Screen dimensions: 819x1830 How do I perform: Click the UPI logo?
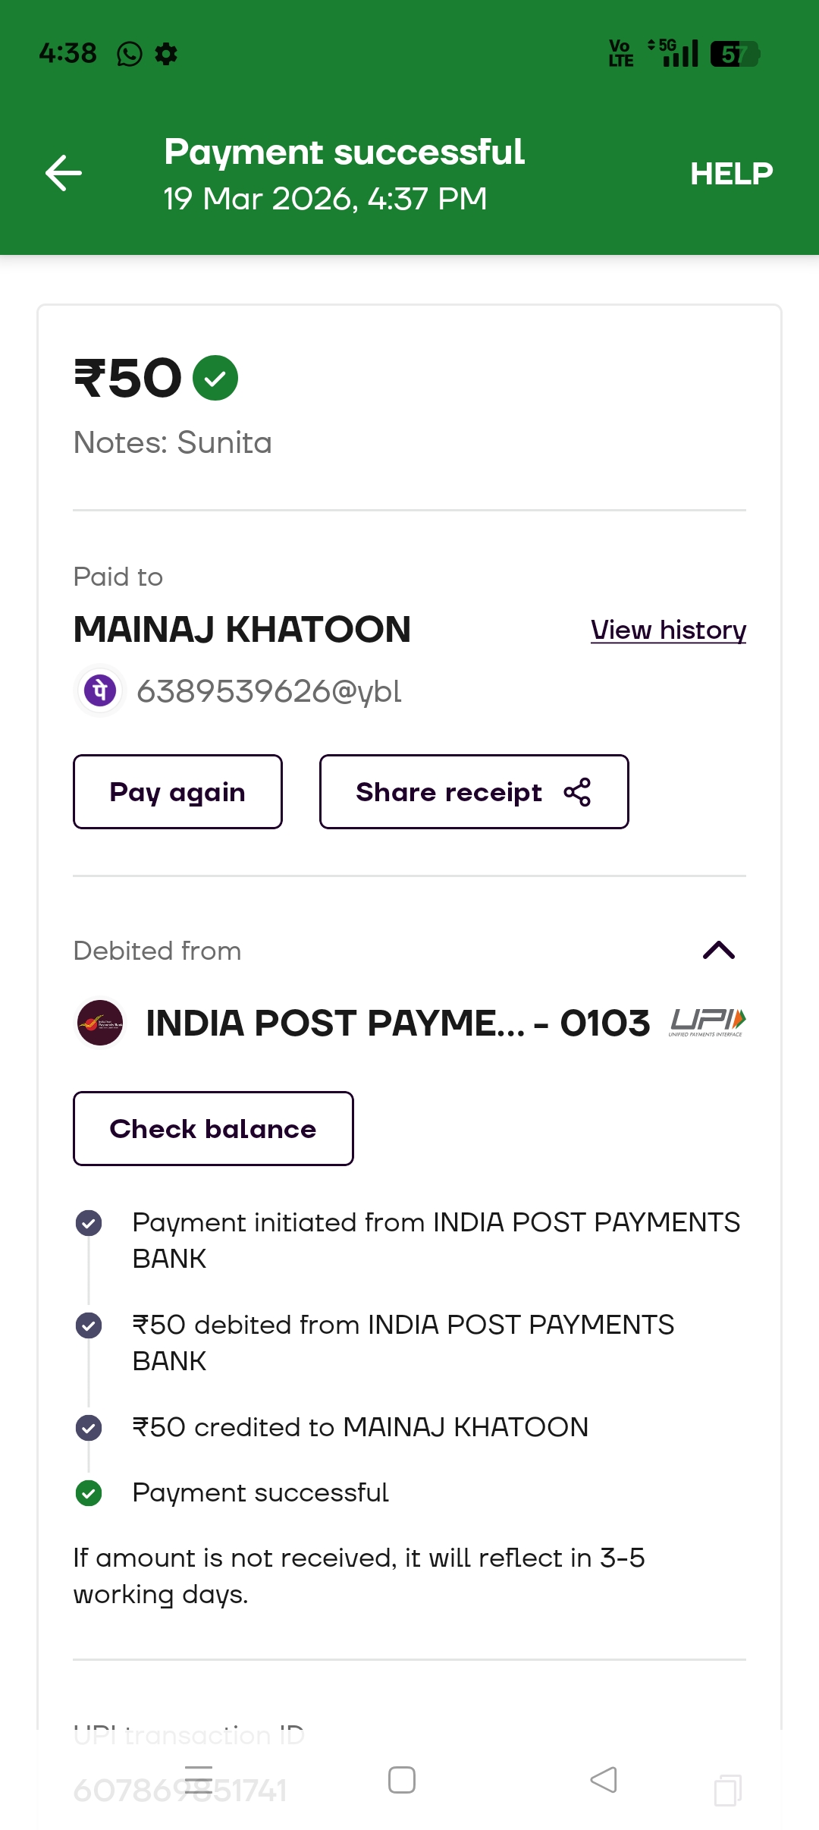[x=708, y=1023]
